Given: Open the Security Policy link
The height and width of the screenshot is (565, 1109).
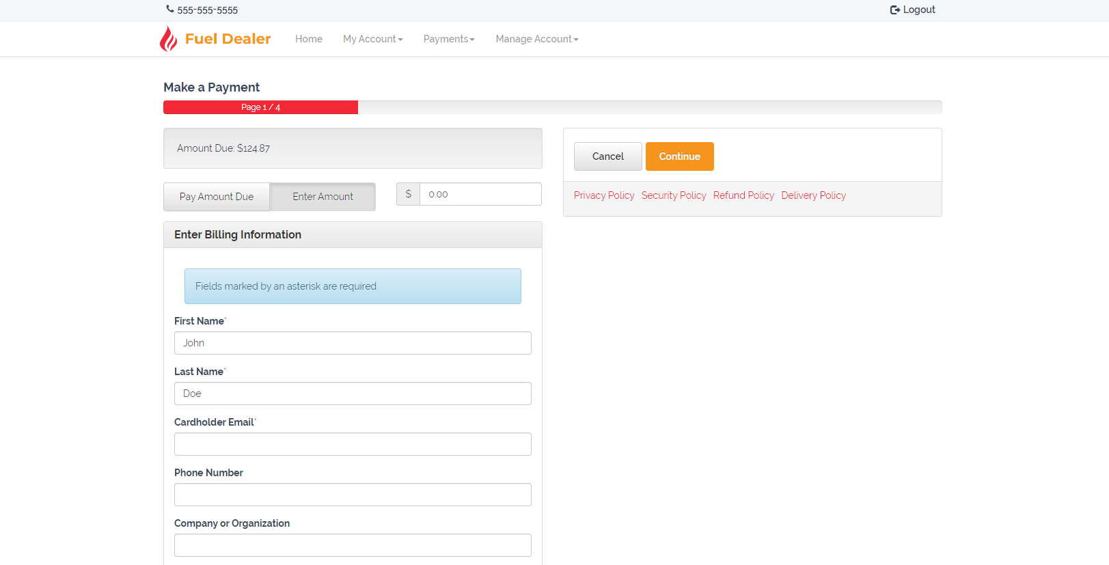Looking at the screenshot, I should click(x=674, y=195).
